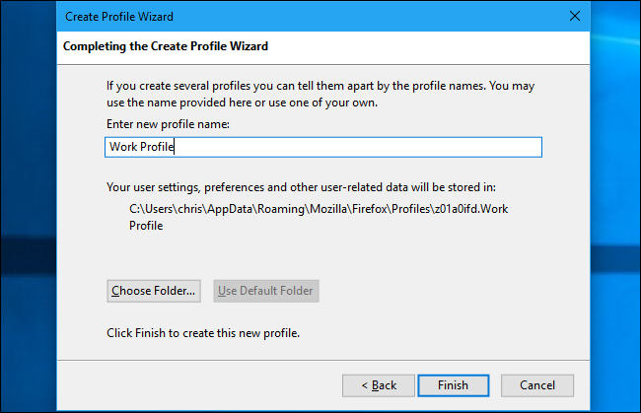Click the 'Click Finish to create' hint text
The image size is (641, 413).
[203, 333]
